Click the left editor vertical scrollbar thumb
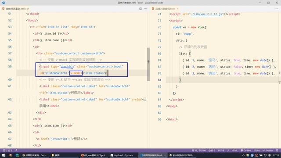281x158 pixels. (x=148, y=65)
